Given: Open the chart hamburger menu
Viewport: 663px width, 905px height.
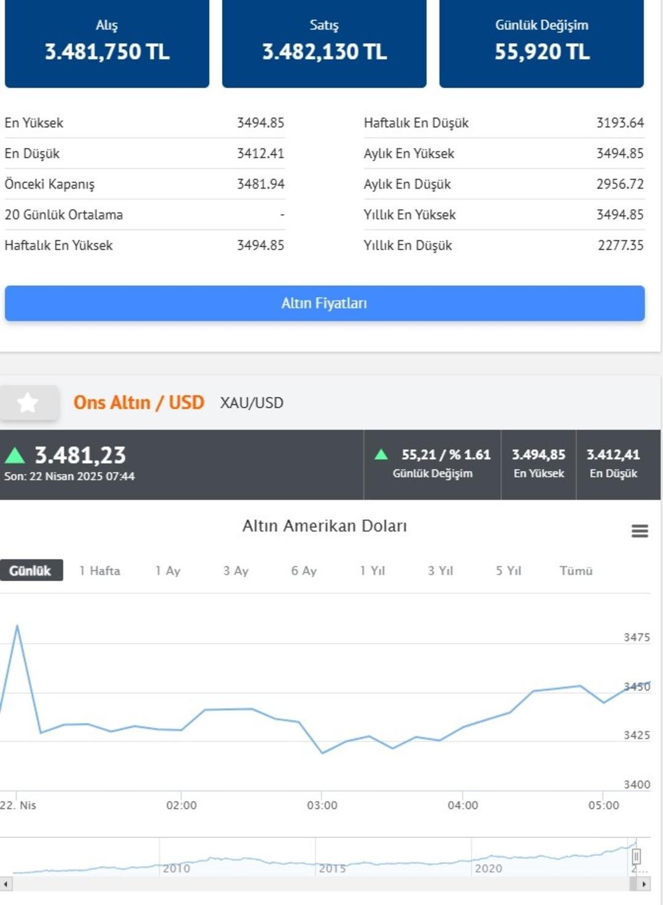Looking at the screenshot, I should point(640,531).
